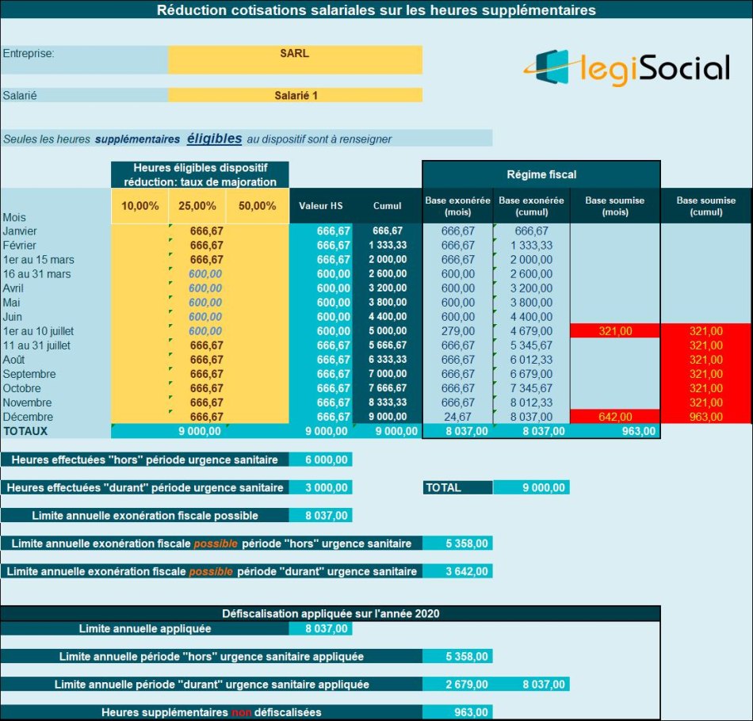Image resolution: width=753 pixels, height=721 pixels.
Task: Click the Valeur HS column header
Action: pyautogui.click(x=320, y=206)
